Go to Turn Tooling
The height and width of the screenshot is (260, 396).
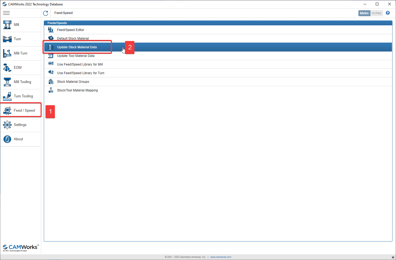[x=21, y=96]
